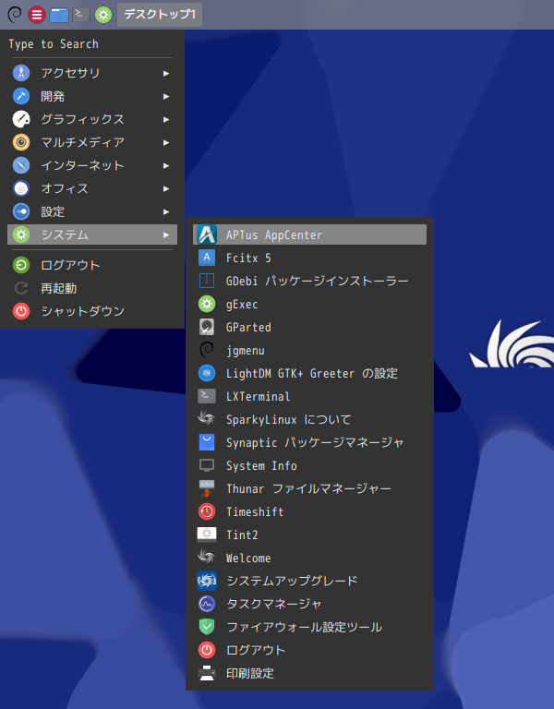The height and width of the screenshot is (709, 554).
Task: Select 再起動 to reboot
Action: 92,288
